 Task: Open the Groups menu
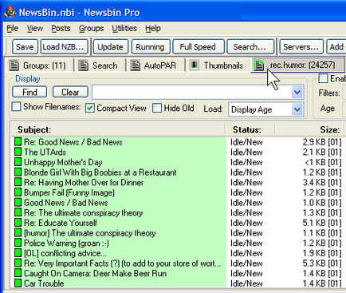click(91, 28)
